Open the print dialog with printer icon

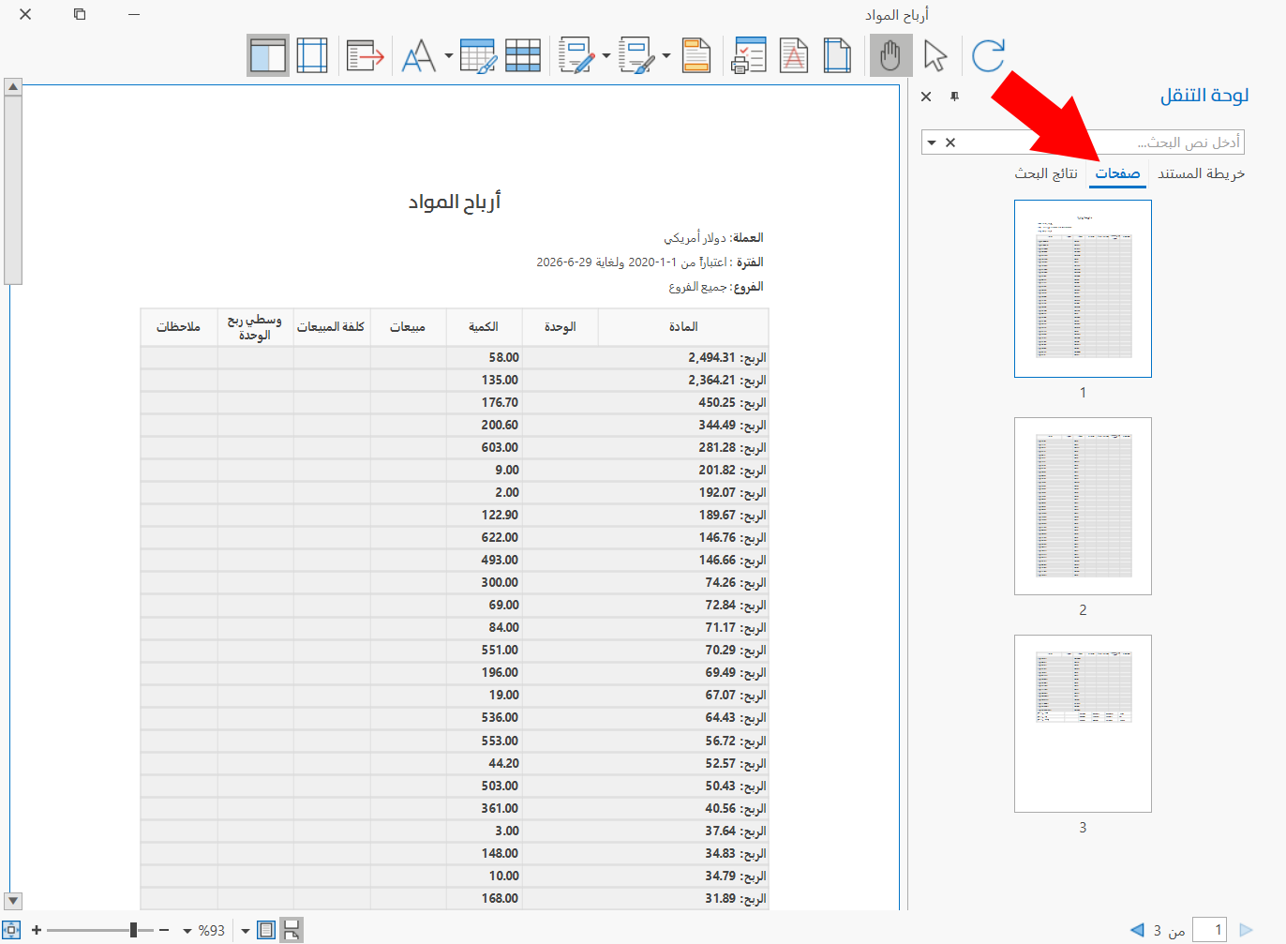click(x=749, y=55)
